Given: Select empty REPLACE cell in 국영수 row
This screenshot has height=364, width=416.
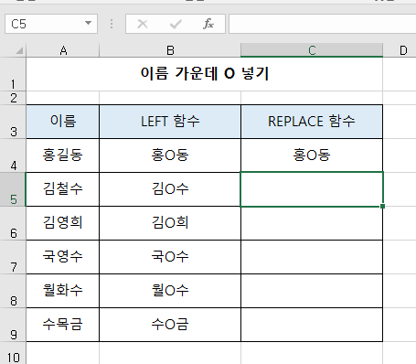Looking at the screenshot, I should tap(312, 257).
